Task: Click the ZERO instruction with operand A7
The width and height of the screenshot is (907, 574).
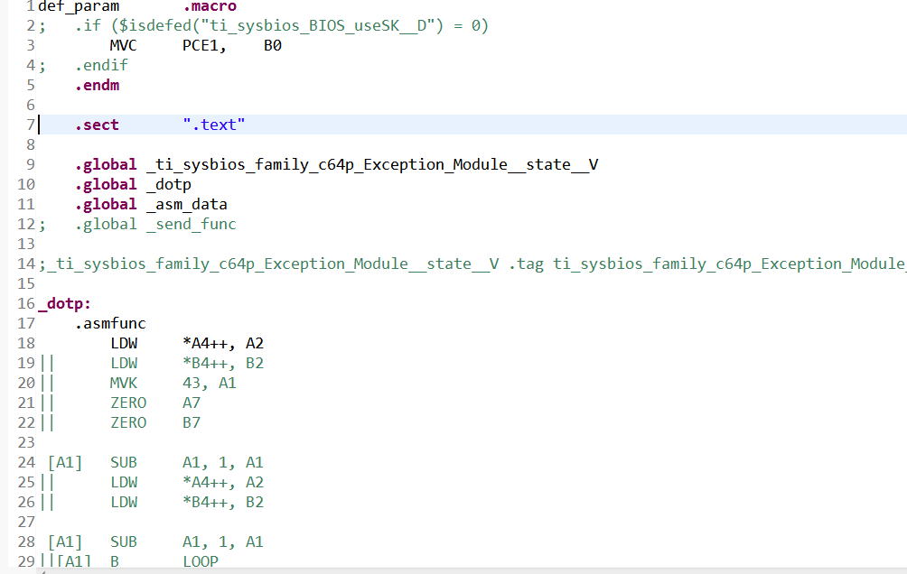Action: coord(128,403)
